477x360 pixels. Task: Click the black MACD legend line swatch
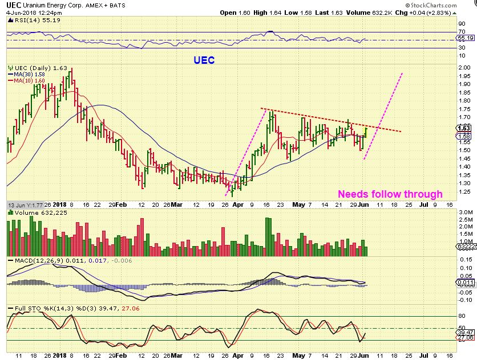coord(11,261)
